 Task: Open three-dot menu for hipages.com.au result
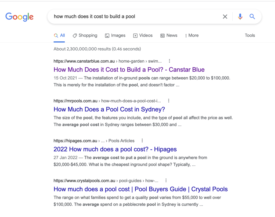tap(142, 140)
